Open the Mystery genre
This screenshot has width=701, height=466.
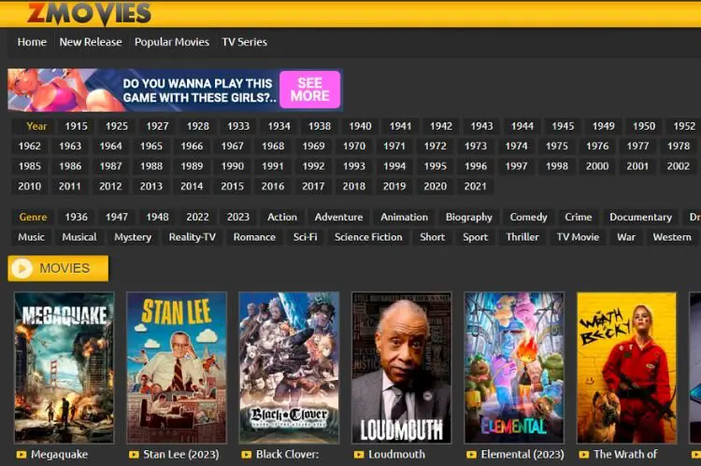click(133, 237)
